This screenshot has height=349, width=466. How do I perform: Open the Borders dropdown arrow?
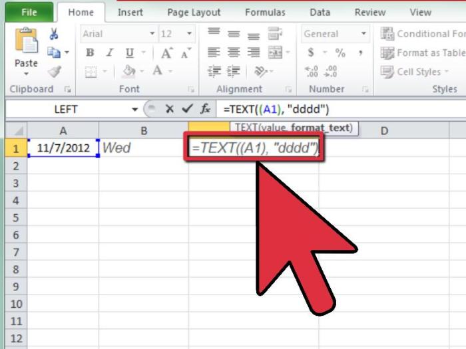[x=105, y=71]
